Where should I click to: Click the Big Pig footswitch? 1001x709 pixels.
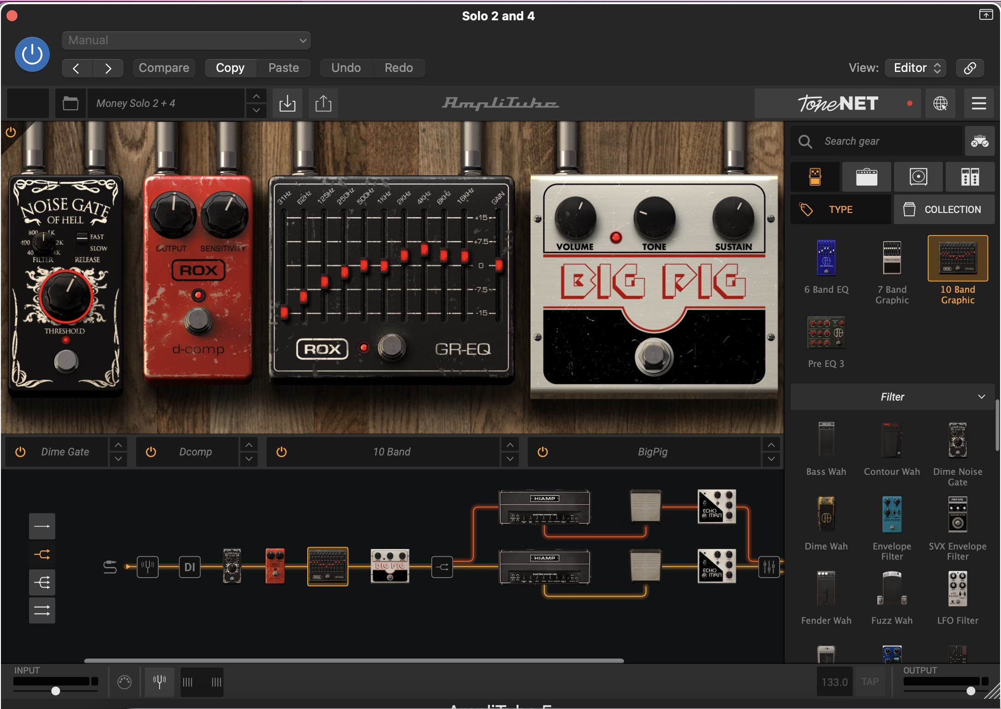(653, 356)
